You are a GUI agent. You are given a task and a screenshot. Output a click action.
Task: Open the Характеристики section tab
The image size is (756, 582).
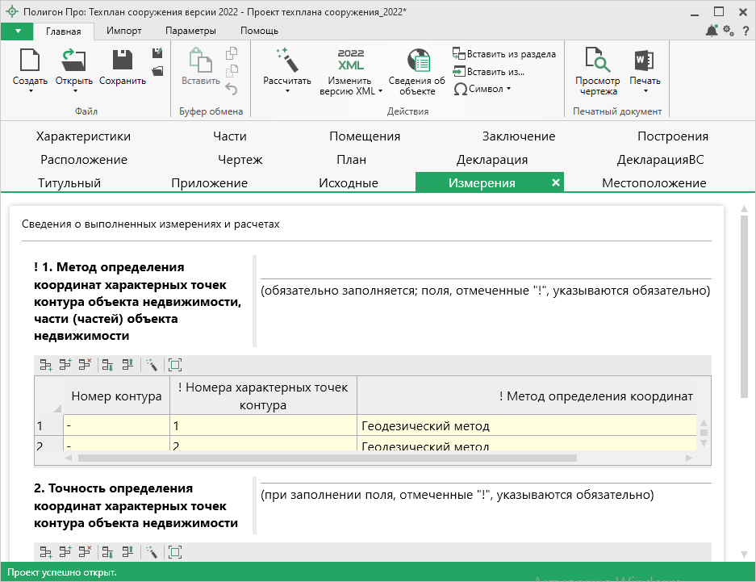pyautogui.click(x=83, y=136)
